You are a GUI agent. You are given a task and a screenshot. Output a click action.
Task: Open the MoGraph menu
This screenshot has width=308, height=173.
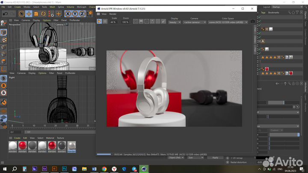pyautogui.click(x=81, y=7)
